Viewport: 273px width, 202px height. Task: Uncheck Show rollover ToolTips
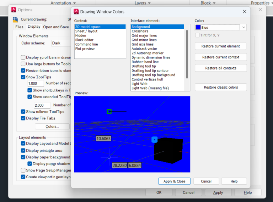tap(23, 112)
